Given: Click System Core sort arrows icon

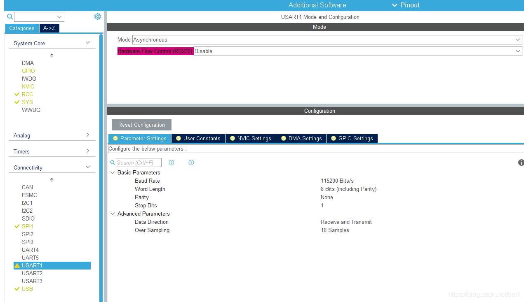Looking at the screenshot, I should [x=52, y=56].
